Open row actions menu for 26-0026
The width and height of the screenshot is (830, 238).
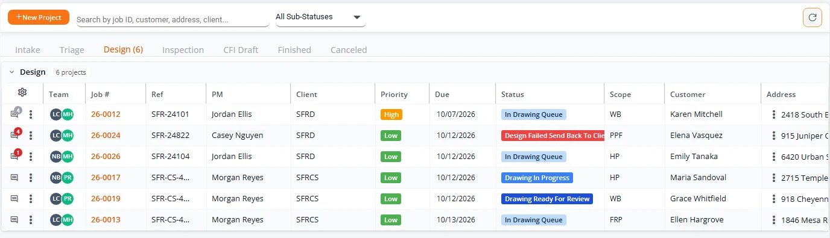31,157
